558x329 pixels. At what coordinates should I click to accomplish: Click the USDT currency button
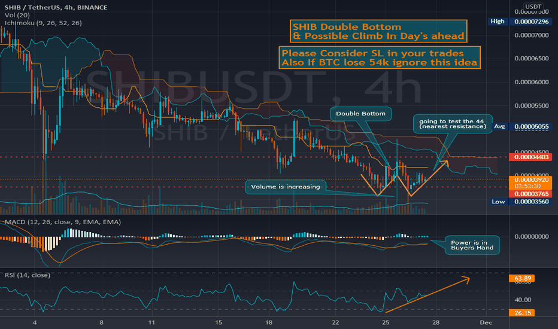click(533, 7)
